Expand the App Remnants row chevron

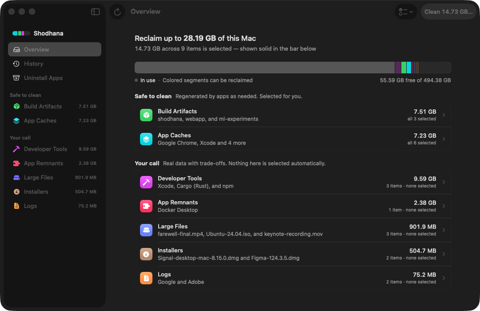tap(444, 206)
